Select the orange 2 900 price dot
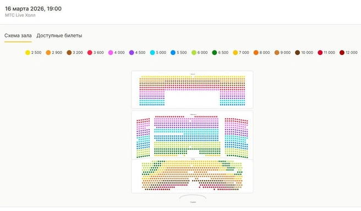361x211 pixels. click(48, 53)
